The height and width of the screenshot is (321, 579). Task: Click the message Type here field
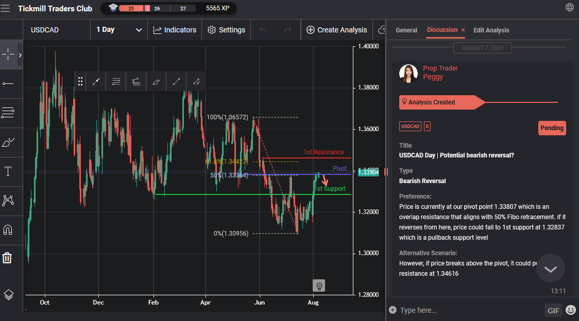pyautogui.click(x=469, y=310)
